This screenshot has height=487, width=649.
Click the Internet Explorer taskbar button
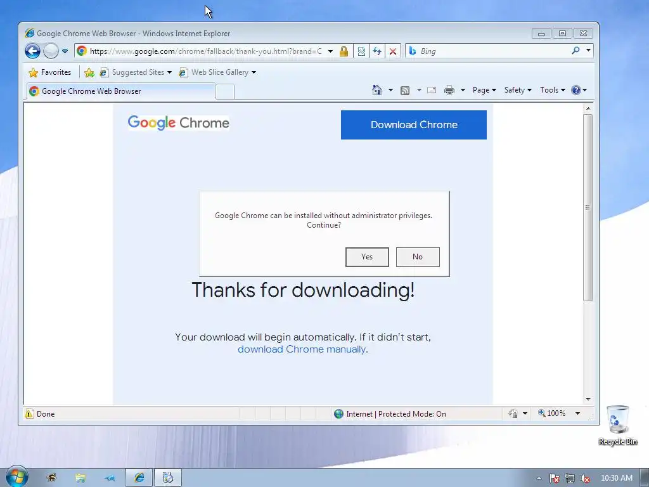click(139, 477)
